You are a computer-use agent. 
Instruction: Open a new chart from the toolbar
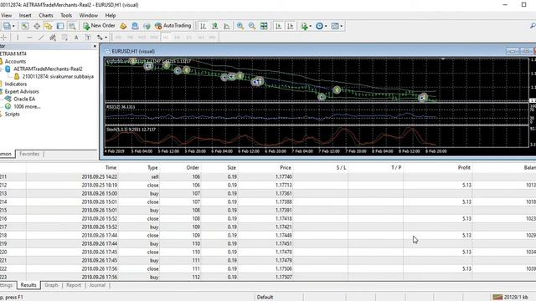click(x=6, y=26)
